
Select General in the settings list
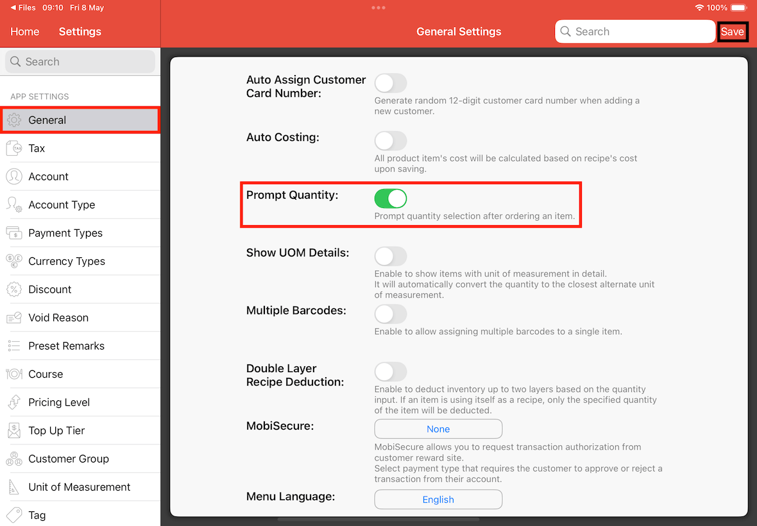80,120
